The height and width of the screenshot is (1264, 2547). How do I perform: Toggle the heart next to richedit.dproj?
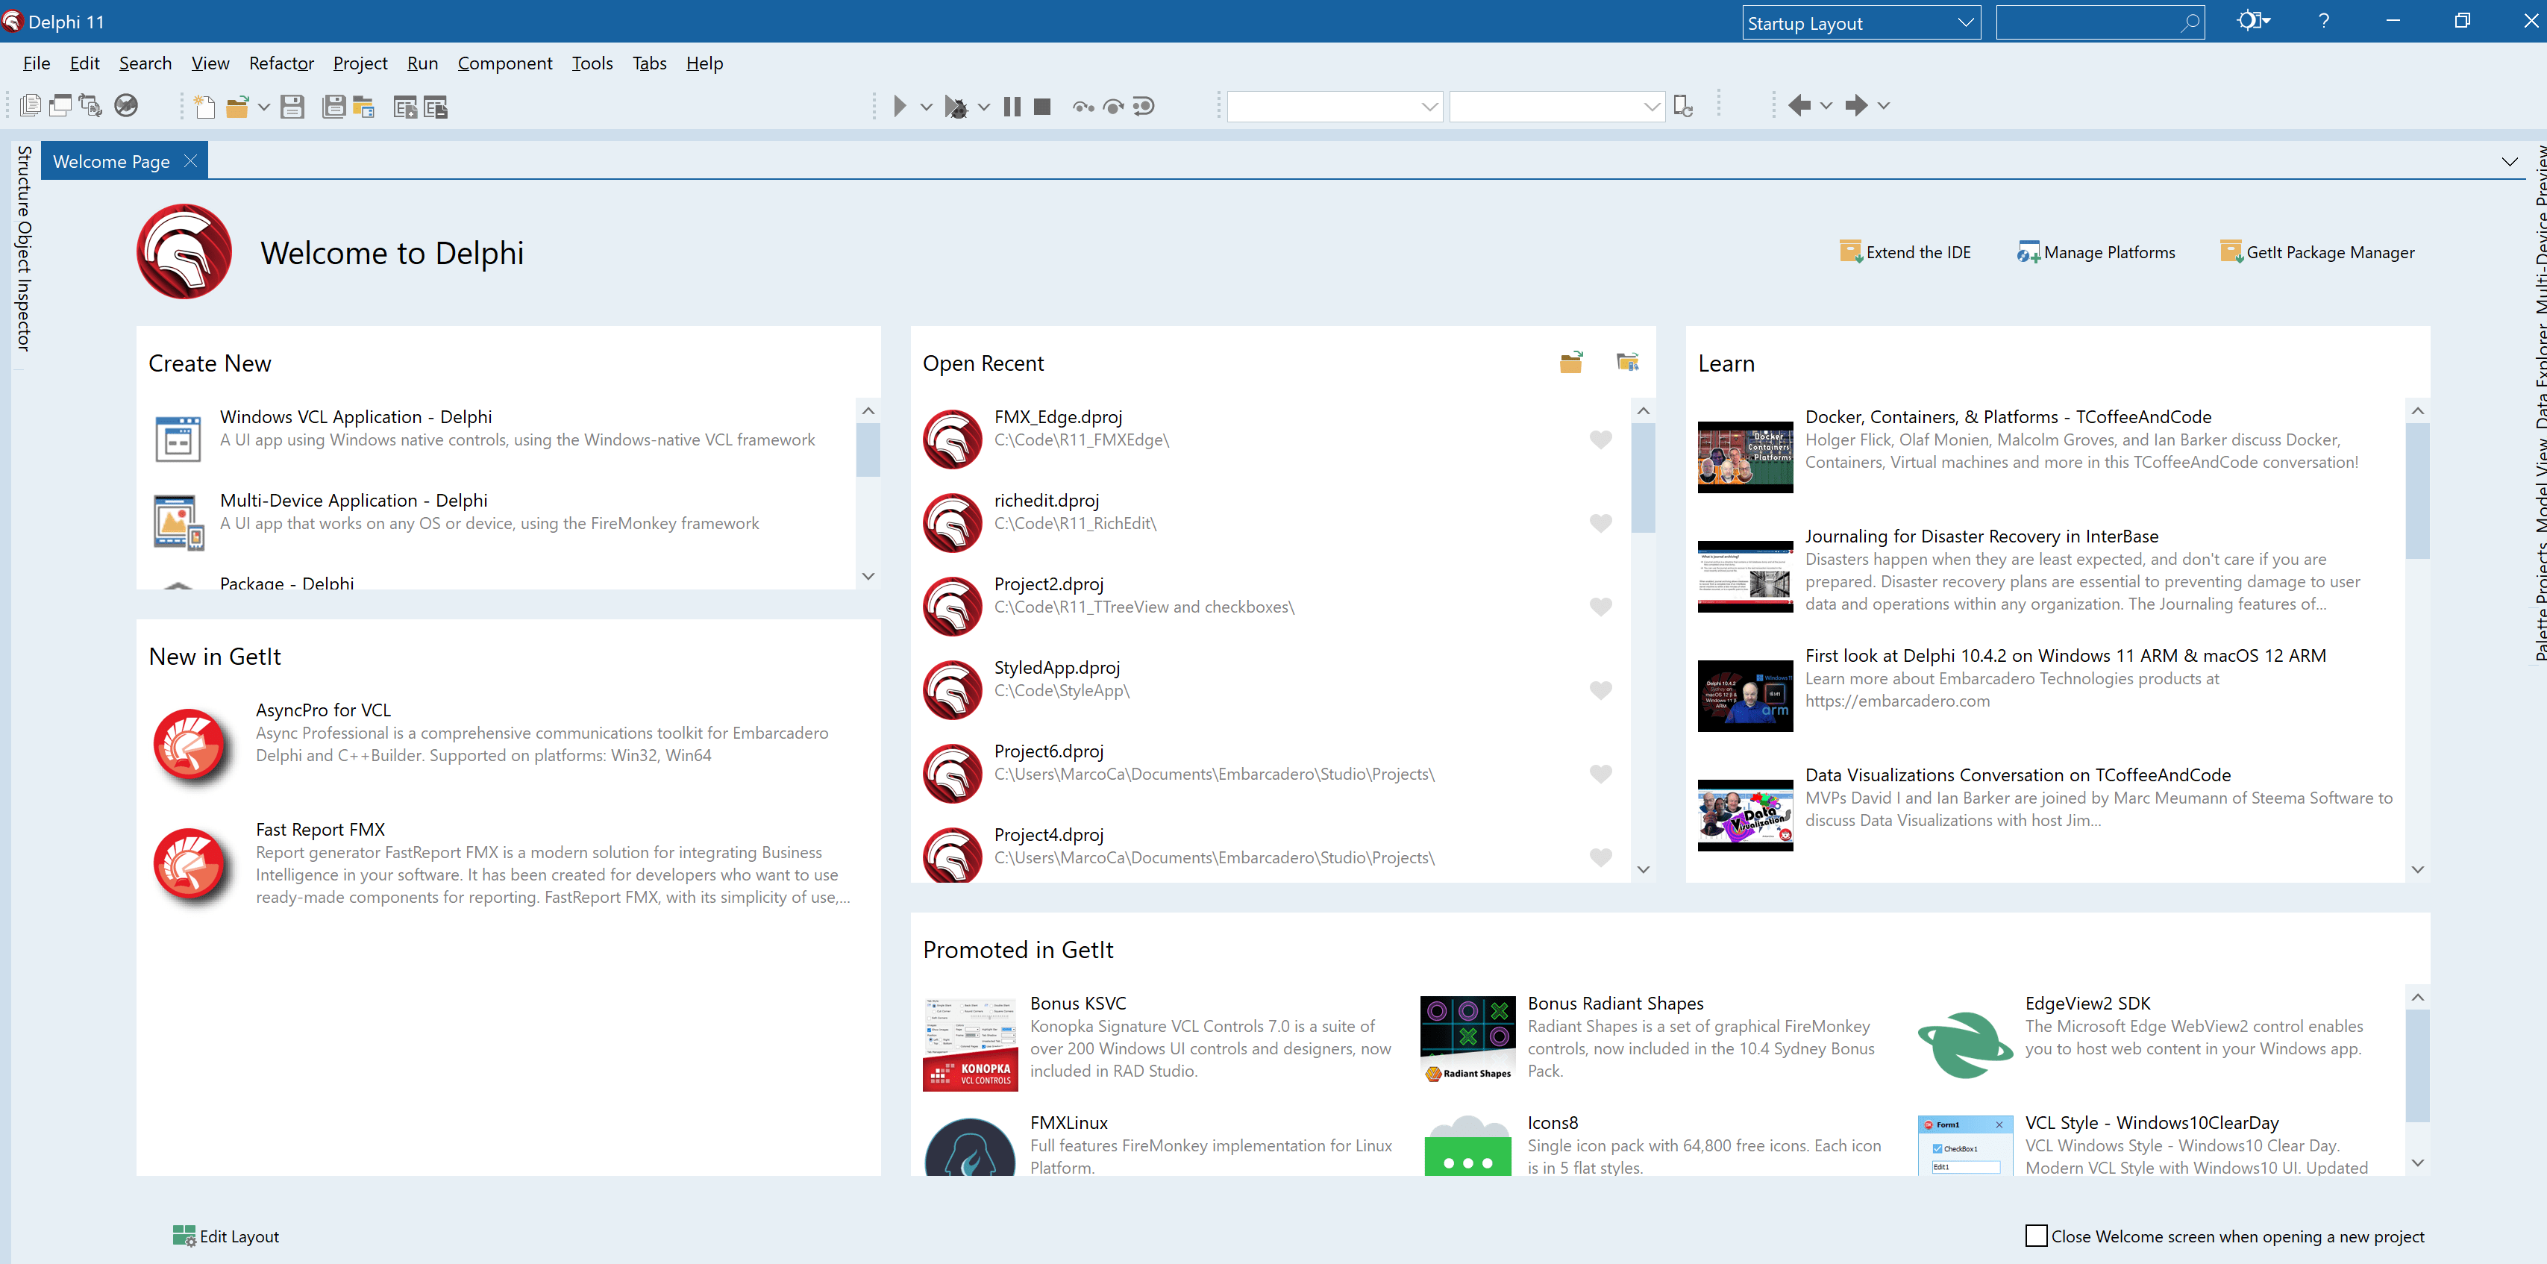[1601, 522]
